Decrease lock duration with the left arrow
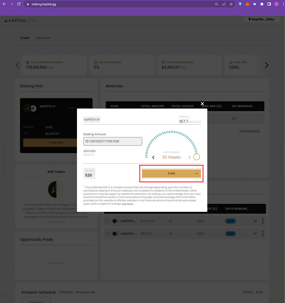Screen dimensions: 285x303 click(x=153, y=157)
